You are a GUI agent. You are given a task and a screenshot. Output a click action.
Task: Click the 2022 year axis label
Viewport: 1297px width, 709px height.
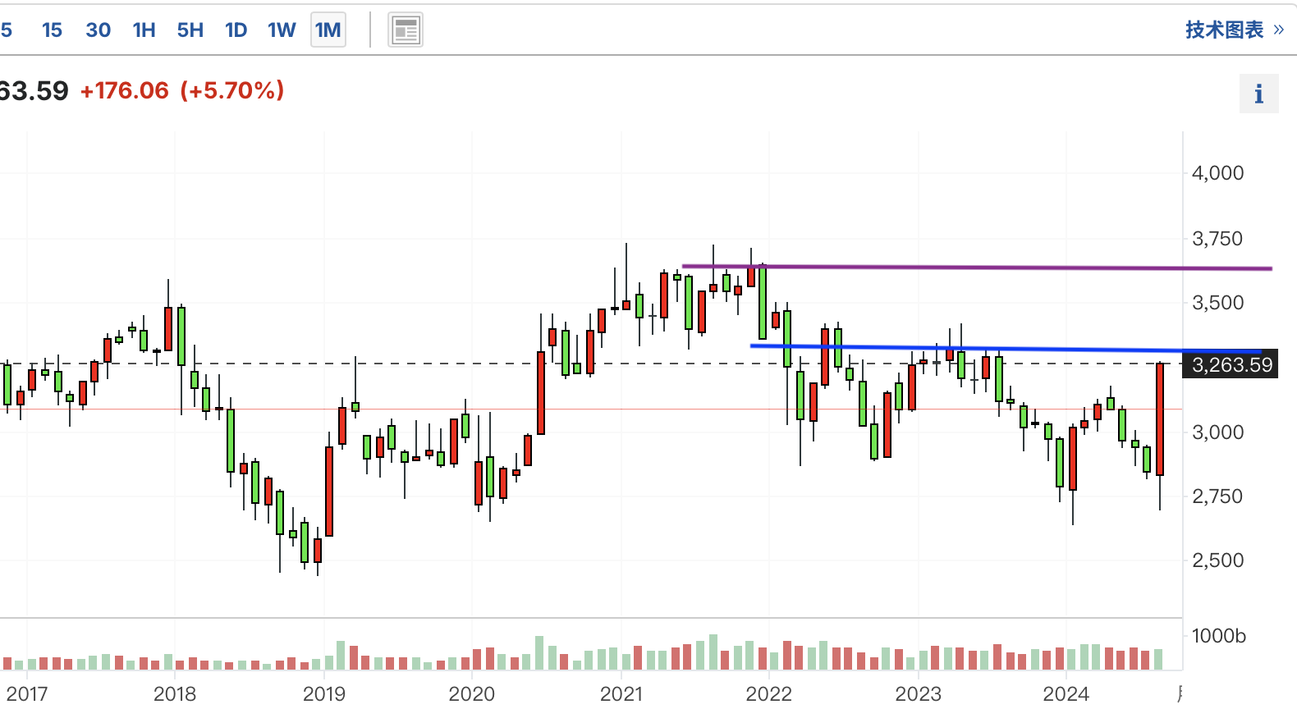[x=768, y=694]
